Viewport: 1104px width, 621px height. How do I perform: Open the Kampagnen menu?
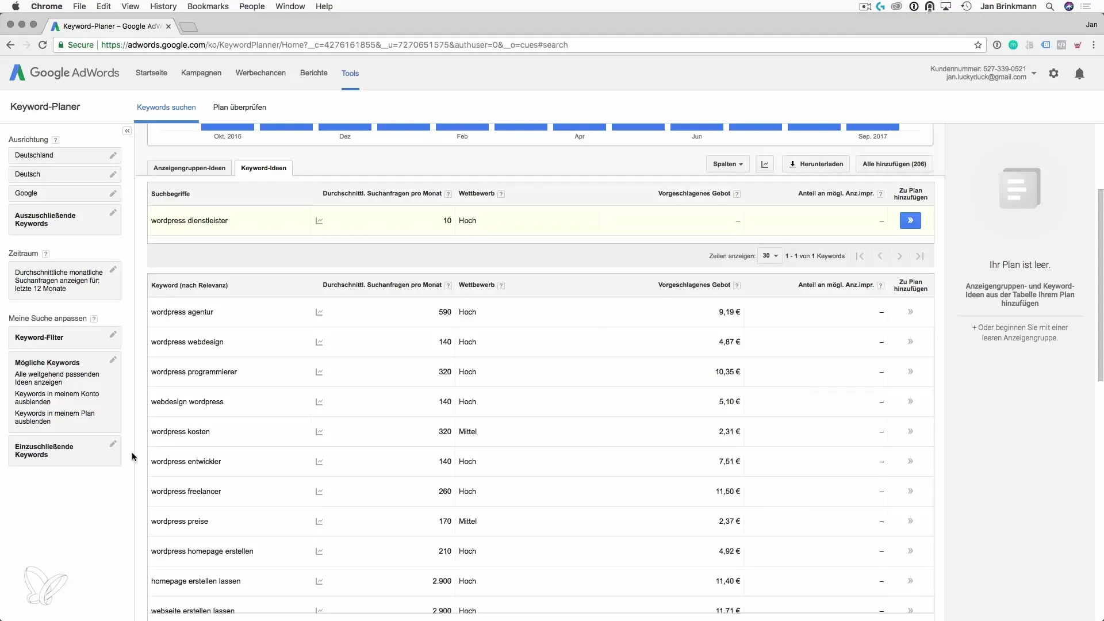(x=201, y=73)
